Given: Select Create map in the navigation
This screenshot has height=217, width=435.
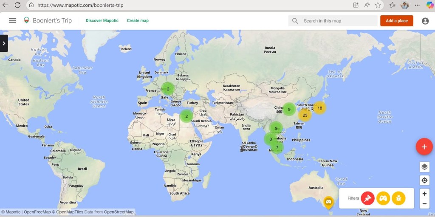Looking at the screenshot, I should click(x=138, y=20).
